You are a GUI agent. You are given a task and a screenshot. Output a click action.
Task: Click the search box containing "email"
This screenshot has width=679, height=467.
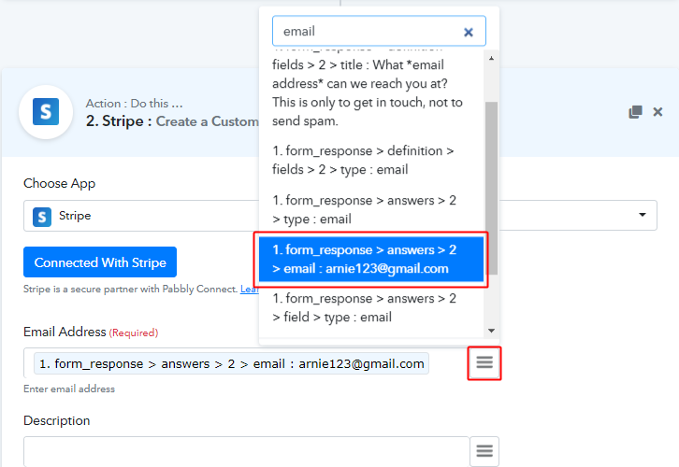379,31
